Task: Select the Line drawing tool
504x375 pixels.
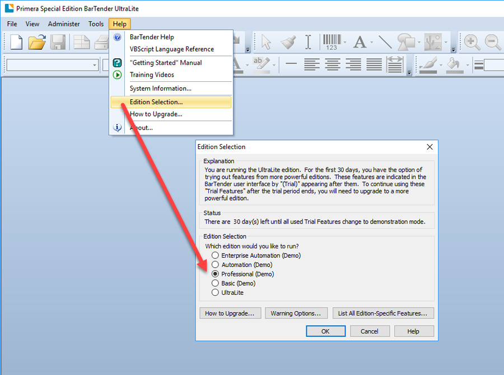Action: pyautogui.click(x=385, y=42)
